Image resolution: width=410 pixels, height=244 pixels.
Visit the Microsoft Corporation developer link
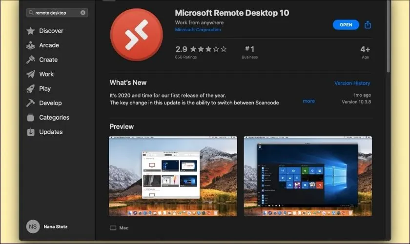point(198,30)
